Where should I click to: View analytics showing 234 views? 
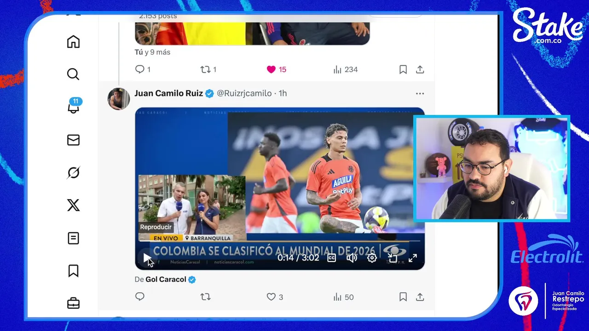pyautogui.click(x=345, y=69)
